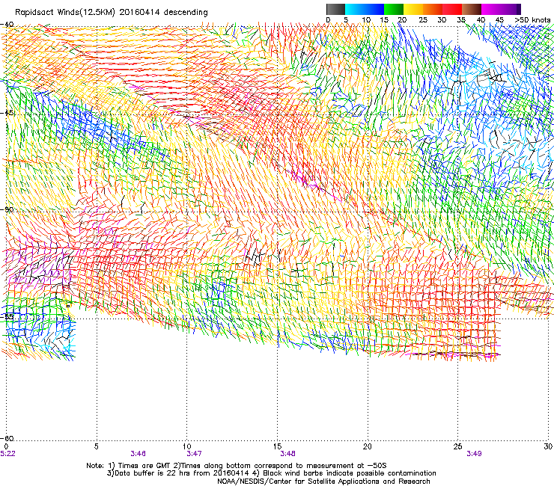Viewport: 554px width, 486px height.
Task: Click the note 'Data buffer is 22 hrs'
Action: (153, 473)
